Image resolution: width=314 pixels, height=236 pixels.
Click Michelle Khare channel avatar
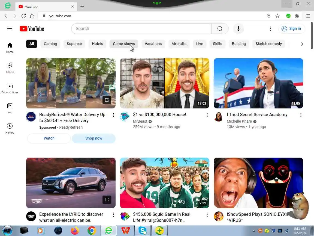click(x=219, y=117)
